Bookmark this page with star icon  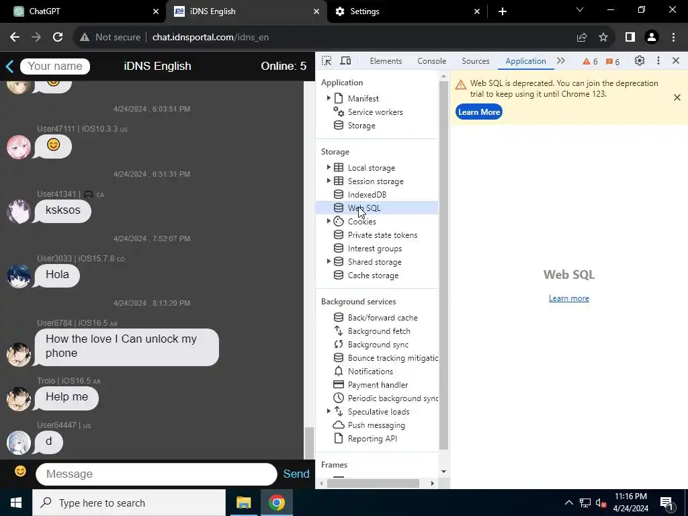tap(603, 38)
